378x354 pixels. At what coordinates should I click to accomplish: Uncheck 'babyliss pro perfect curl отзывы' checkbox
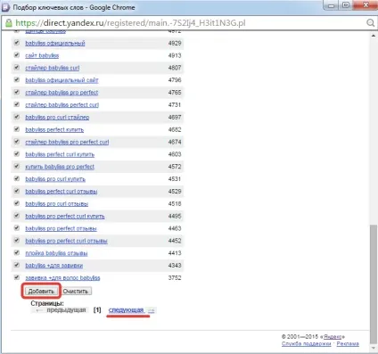pos(17,241)
